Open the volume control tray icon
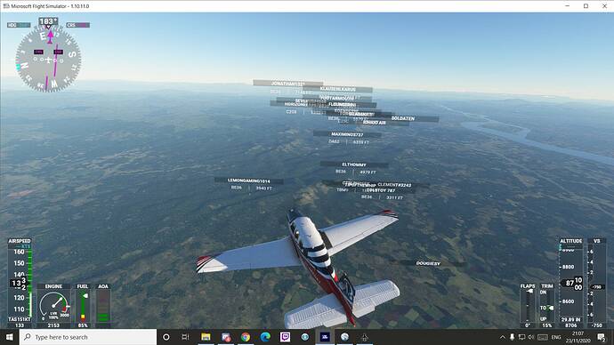 pos(531,337)
